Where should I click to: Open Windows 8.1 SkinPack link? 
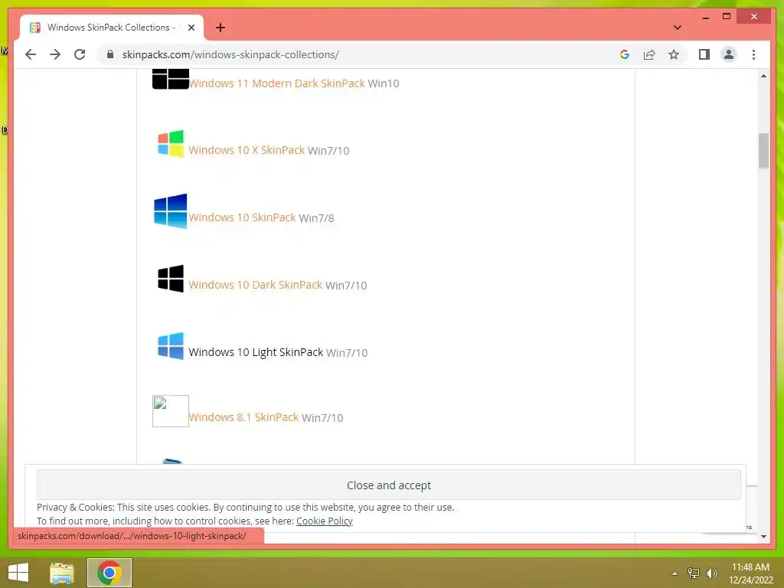point(243,417)
